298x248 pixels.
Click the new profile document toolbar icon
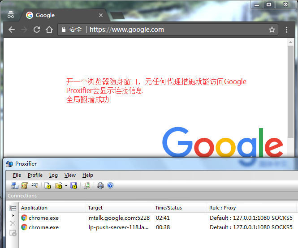[48, 185]
